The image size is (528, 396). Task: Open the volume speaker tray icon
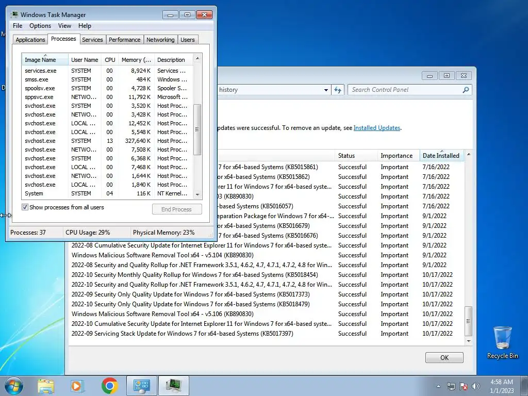(476, 386)
